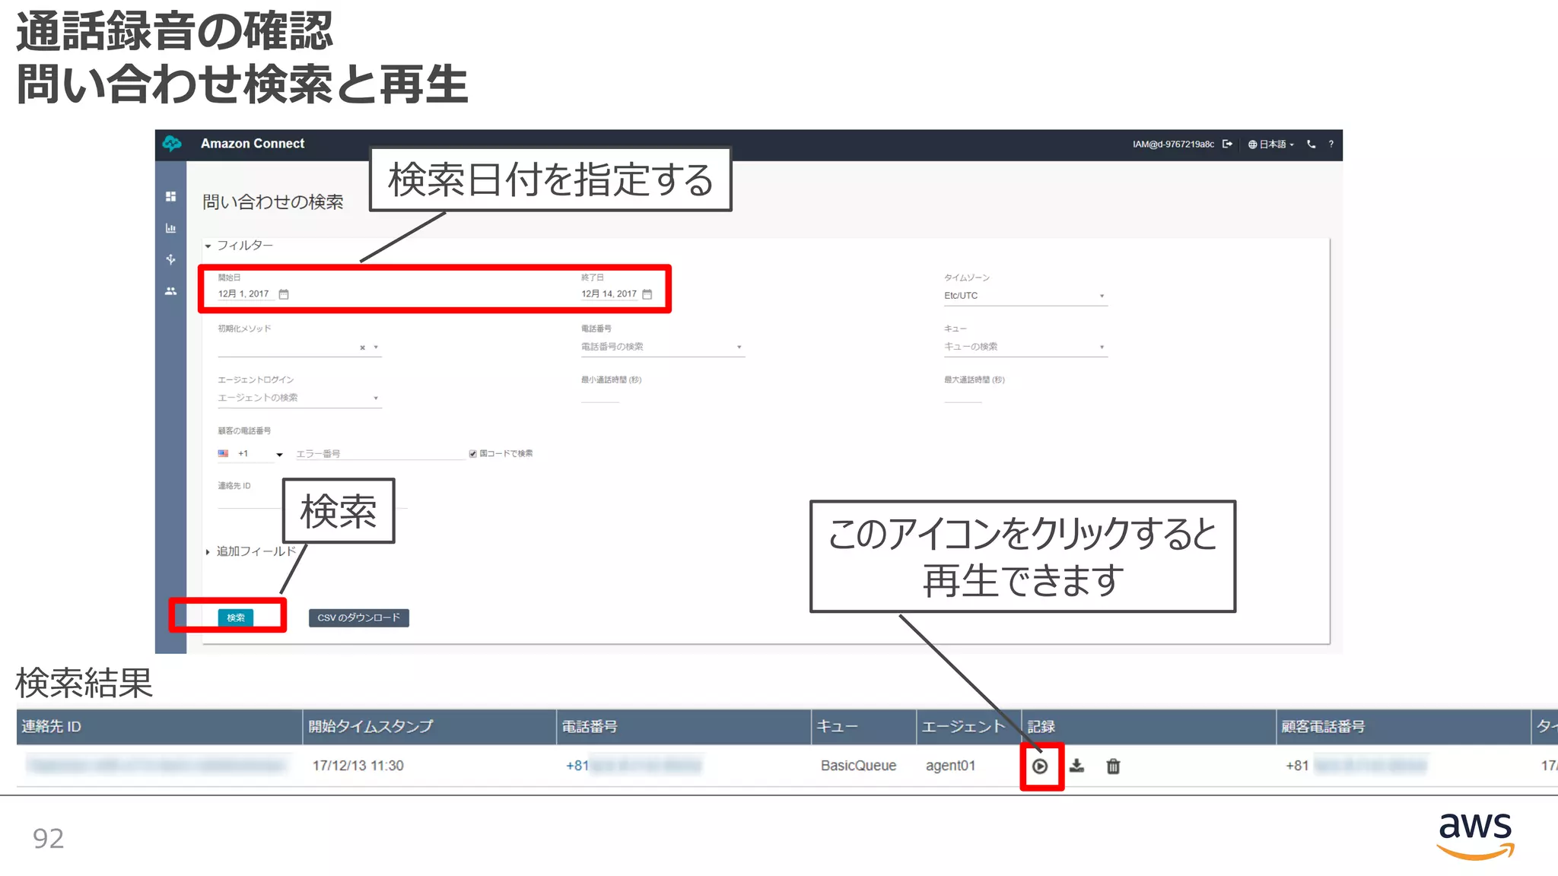Open the 日本語 language dropdown
The image size is (1558, 876).
[x=1271, y=144]
